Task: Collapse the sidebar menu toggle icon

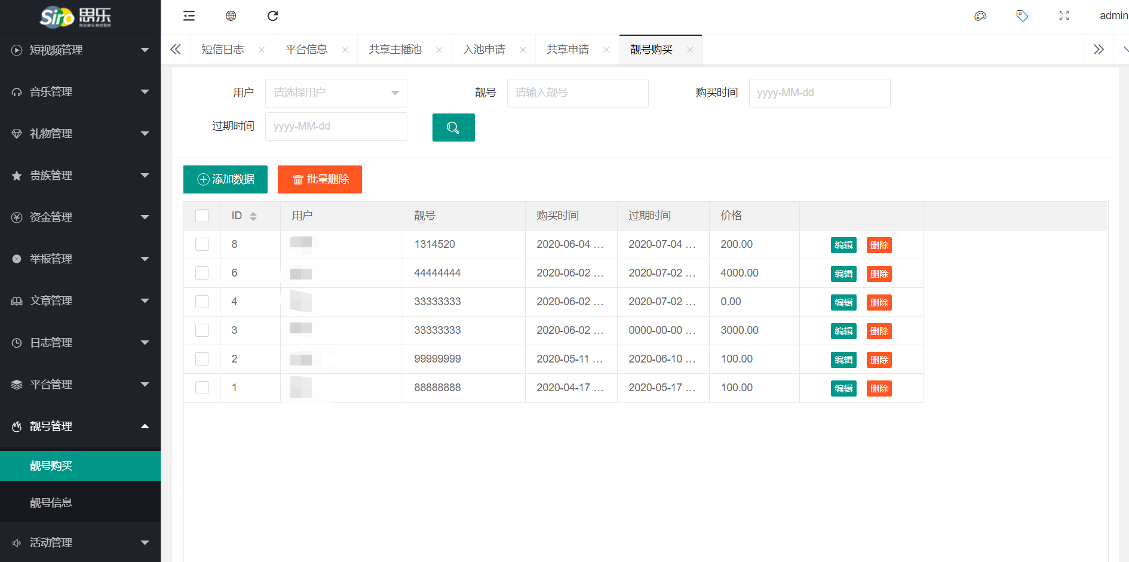Action: [189, 16]
